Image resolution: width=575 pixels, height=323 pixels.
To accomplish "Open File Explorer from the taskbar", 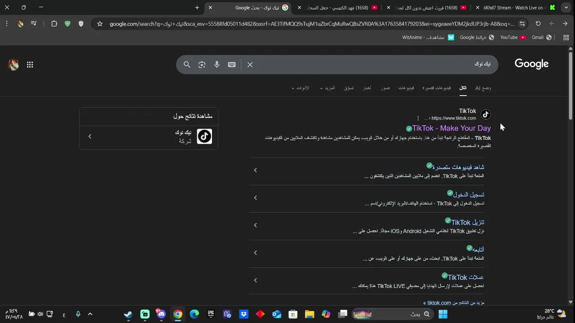I will tap(310, 314).
